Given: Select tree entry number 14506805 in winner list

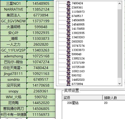Looking at the screenshot, I should (x=78, y=20).
